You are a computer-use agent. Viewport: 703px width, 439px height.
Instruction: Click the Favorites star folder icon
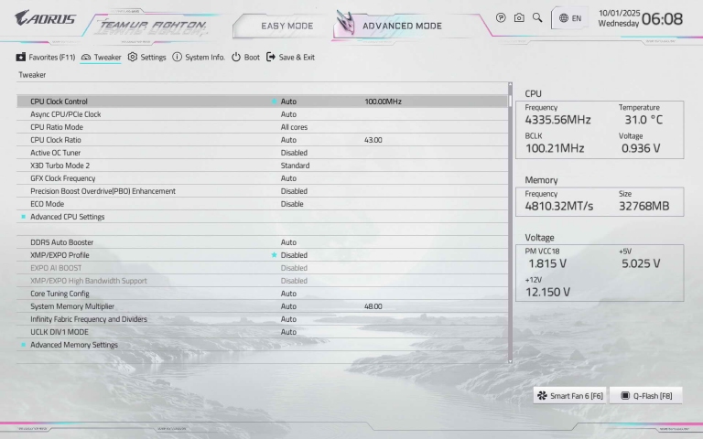pos(21,57)
